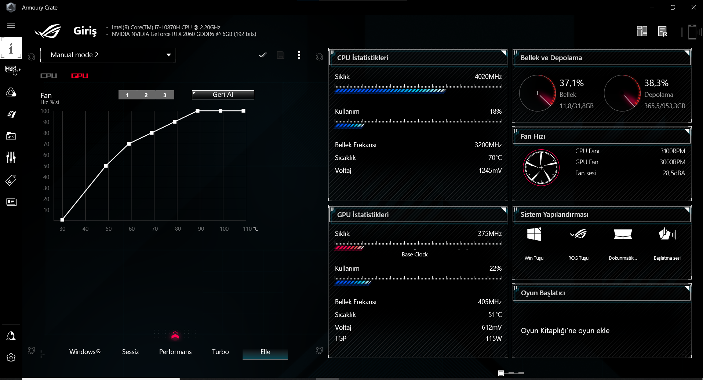
Task: Click the Armoury Crate title bar icon
Action: coord(11,7)
